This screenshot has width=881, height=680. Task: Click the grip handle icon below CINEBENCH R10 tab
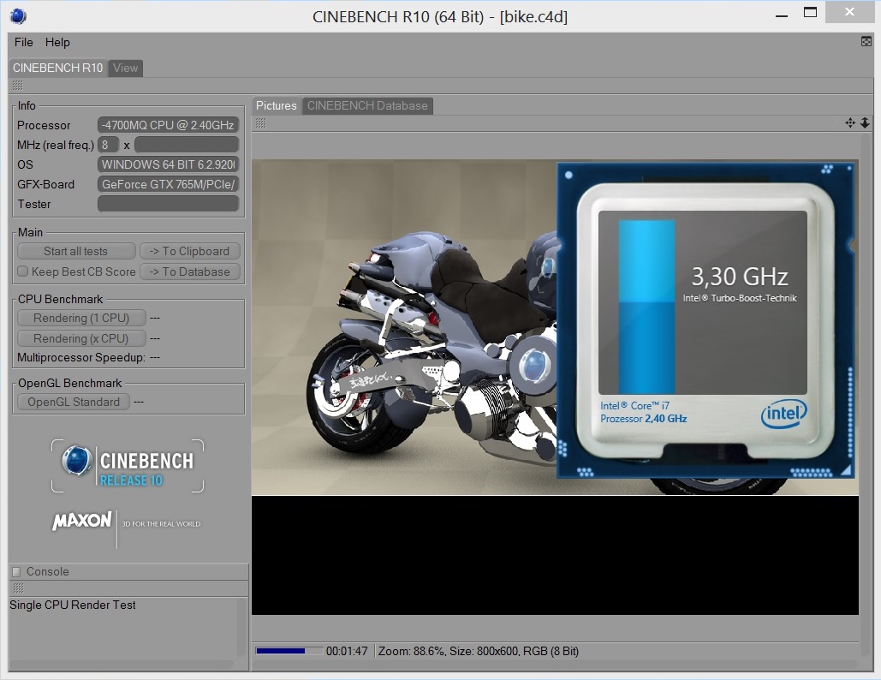(x=17, y=86)
